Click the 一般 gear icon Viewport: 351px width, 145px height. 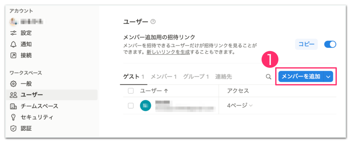13,84
